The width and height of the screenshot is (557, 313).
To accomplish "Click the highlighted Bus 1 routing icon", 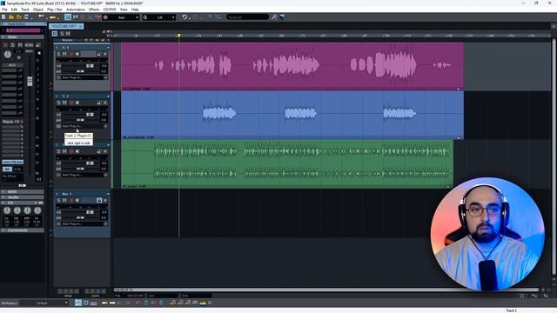I will tap(99, 200).
